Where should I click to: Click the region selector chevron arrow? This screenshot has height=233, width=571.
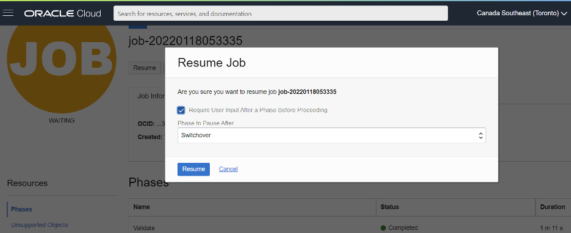coord(564,13)
